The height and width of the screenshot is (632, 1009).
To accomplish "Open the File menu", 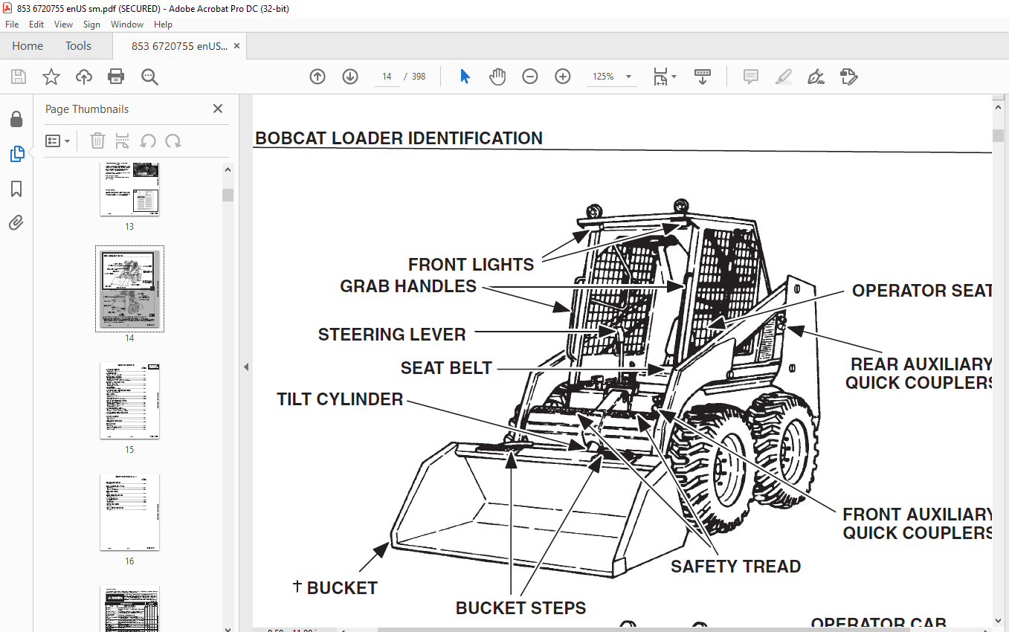I will click(x=12, y=25).
